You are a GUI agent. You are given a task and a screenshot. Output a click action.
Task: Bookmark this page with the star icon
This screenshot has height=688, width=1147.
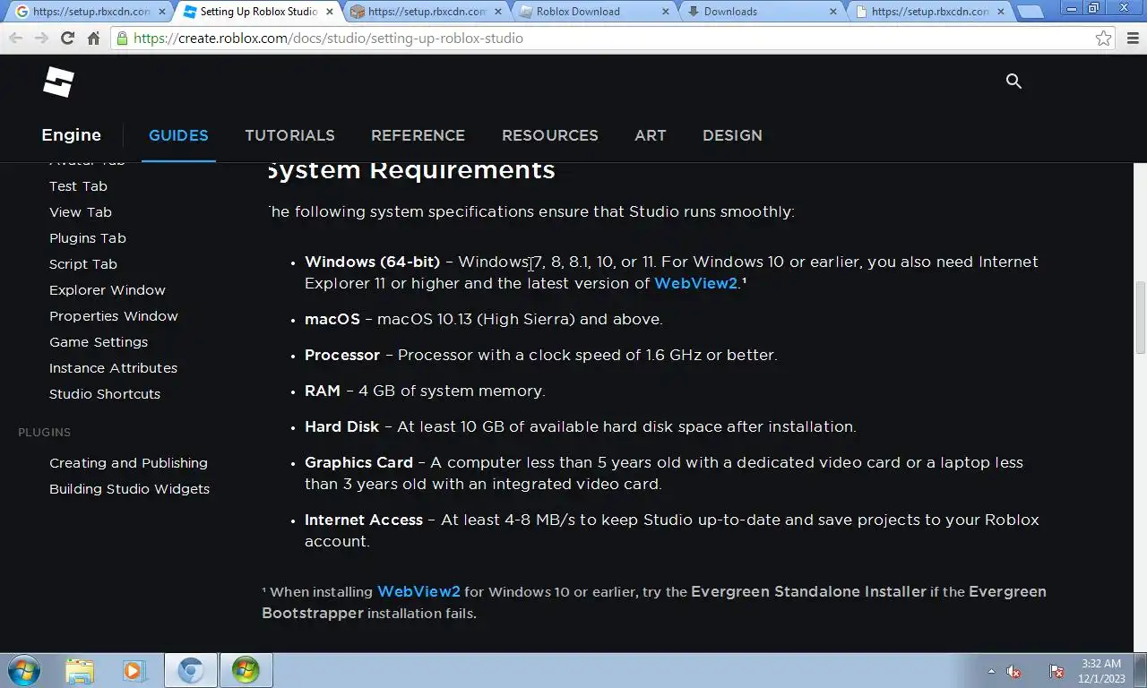[x=1103, y=39]
